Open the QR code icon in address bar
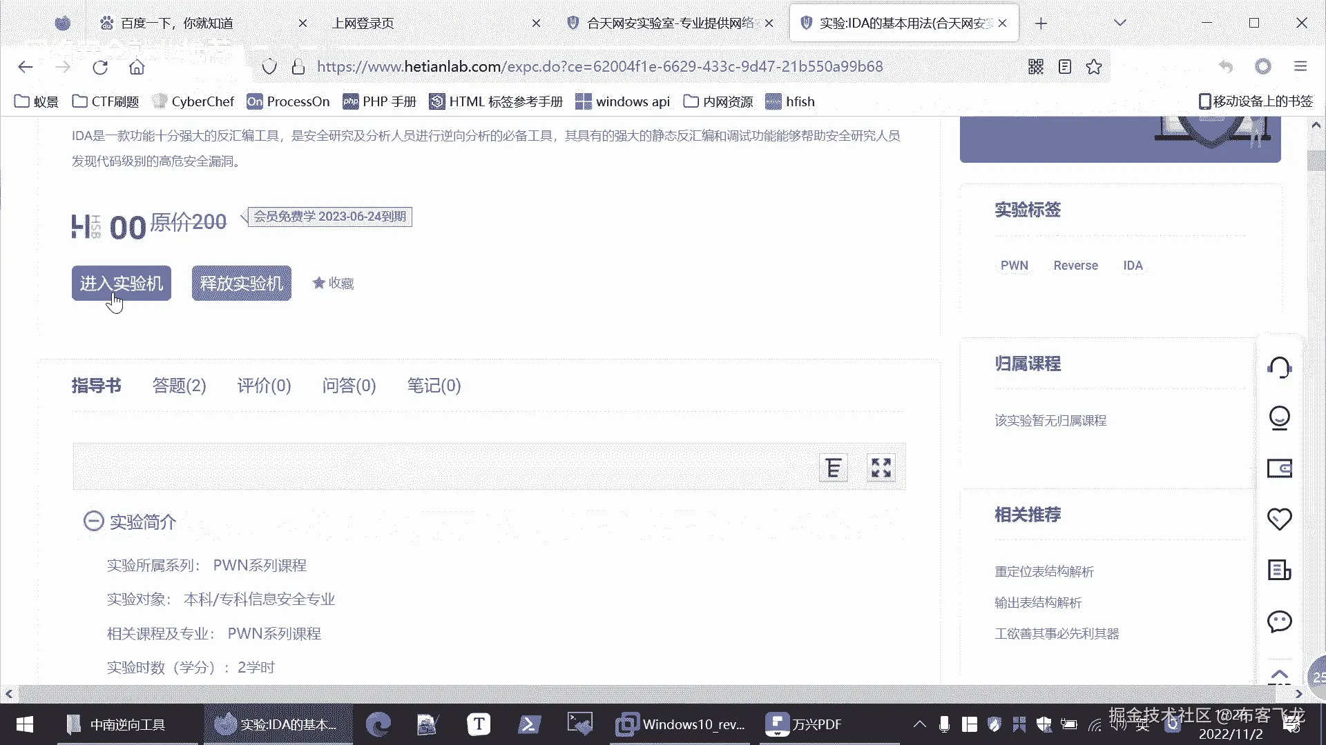The image size is (1326, 745). click(x=1035, y=67)
